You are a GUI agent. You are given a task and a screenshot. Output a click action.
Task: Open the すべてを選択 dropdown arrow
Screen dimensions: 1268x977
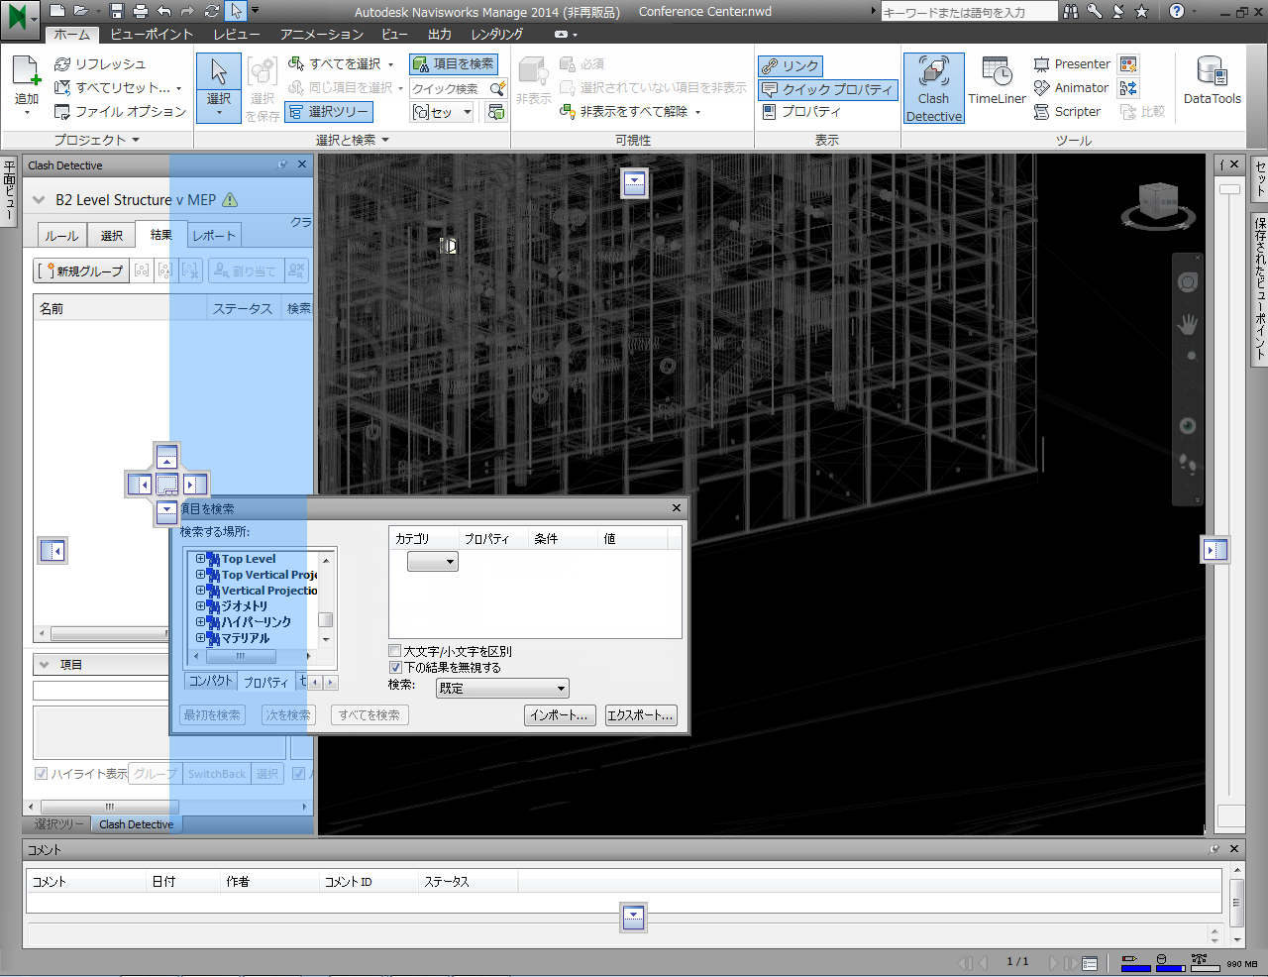[391, 64]
